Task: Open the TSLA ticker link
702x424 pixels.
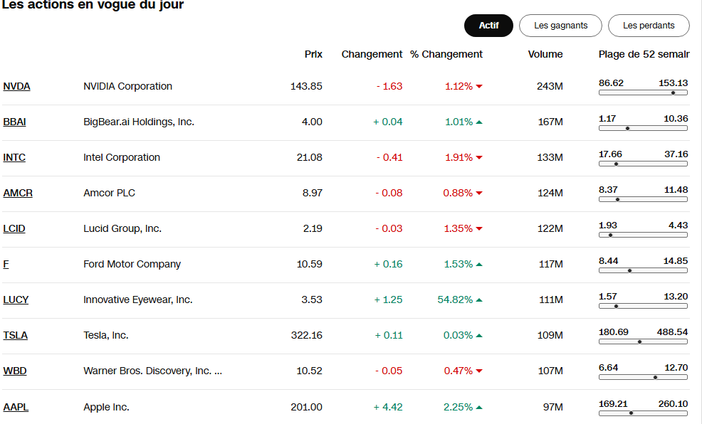Action: tap(16, 335)
